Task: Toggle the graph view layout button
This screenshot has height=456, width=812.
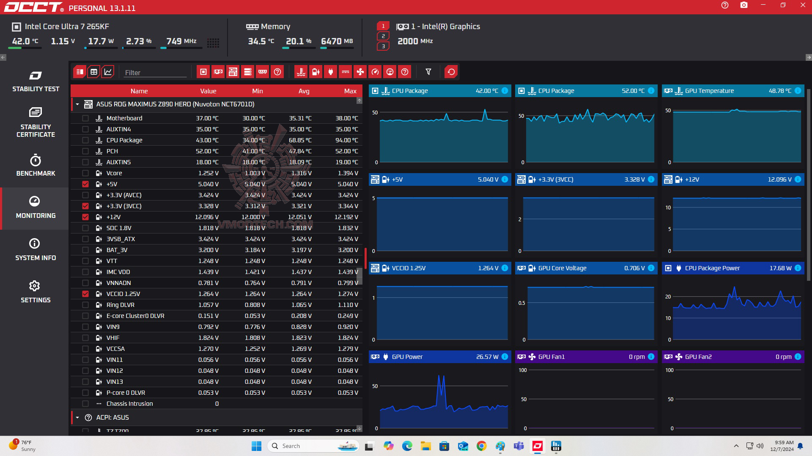Action: click(x=108, y=72)
